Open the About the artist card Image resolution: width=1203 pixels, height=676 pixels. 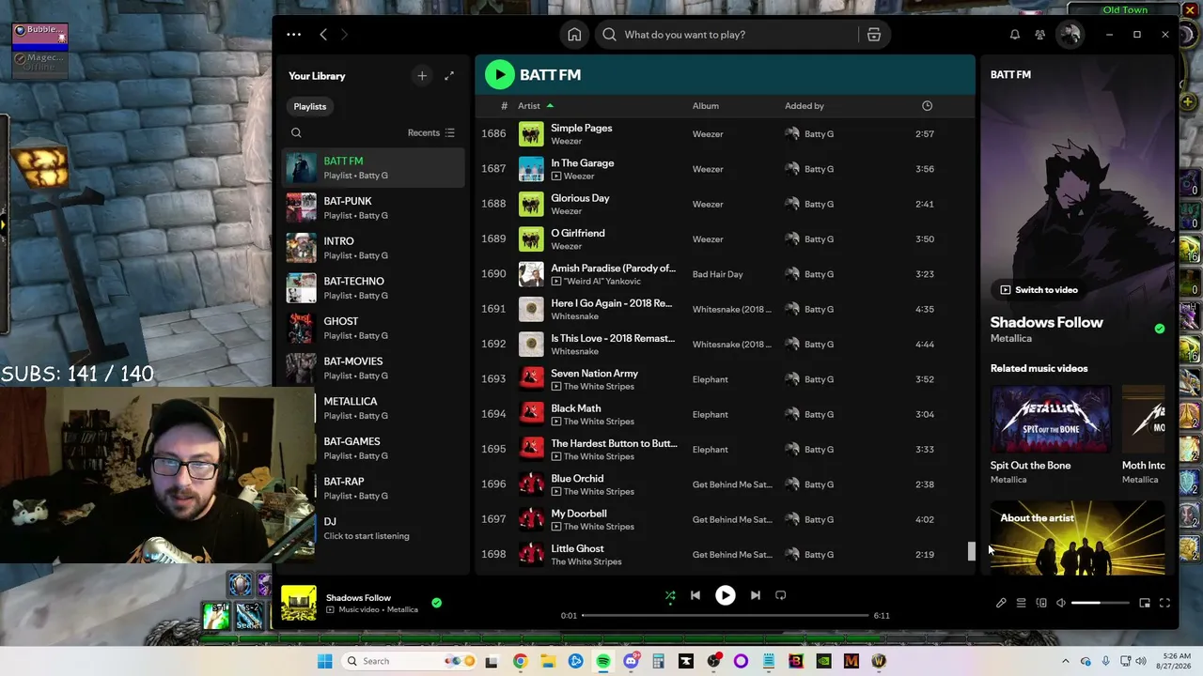1077,538
